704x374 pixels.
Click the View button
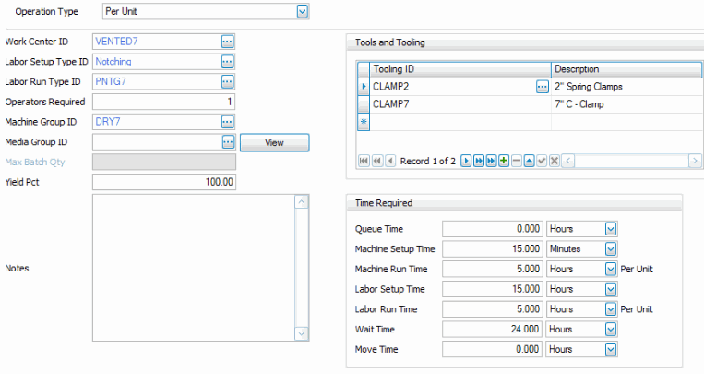pyautogui.click(x=274, y=142)
